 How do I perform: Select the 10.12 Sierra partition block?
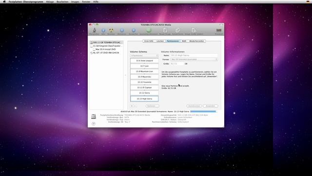pos(144,93)
